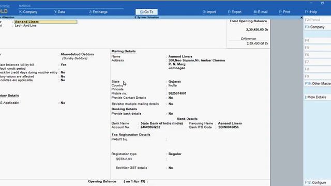Click Tax Registration Details heading
This screenshot has width=331, height=186.
pyautogui.click(x=131, y=134)
